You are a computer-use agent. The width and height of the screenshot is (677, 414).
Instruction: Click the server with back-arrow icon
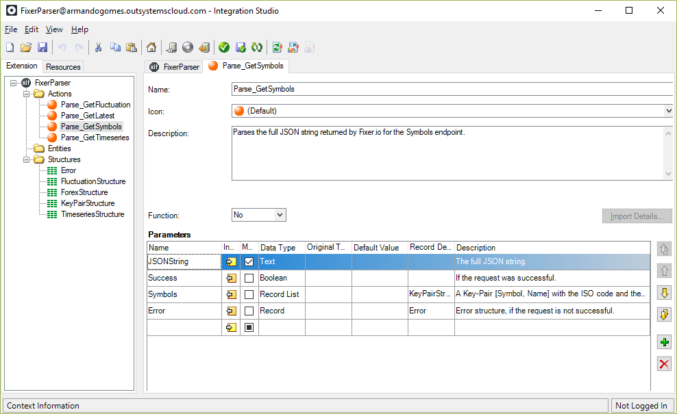(204, 47)
